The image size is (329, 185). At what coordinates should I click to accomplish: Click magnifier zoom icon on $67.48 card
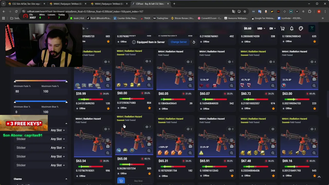(273, 153)
